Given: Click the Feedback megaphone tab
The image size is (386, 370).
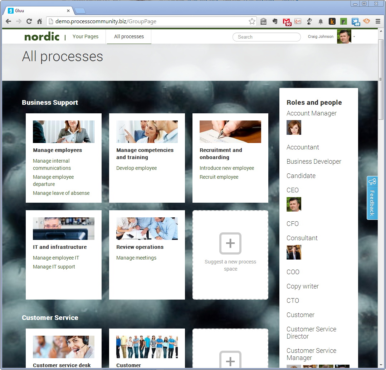Looking at the screenshot, I should [x=372, y=198].
